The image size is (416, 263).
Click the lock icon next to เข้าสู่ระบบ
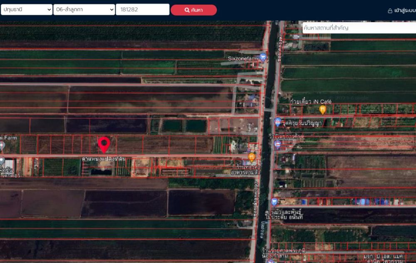point(390,10)
